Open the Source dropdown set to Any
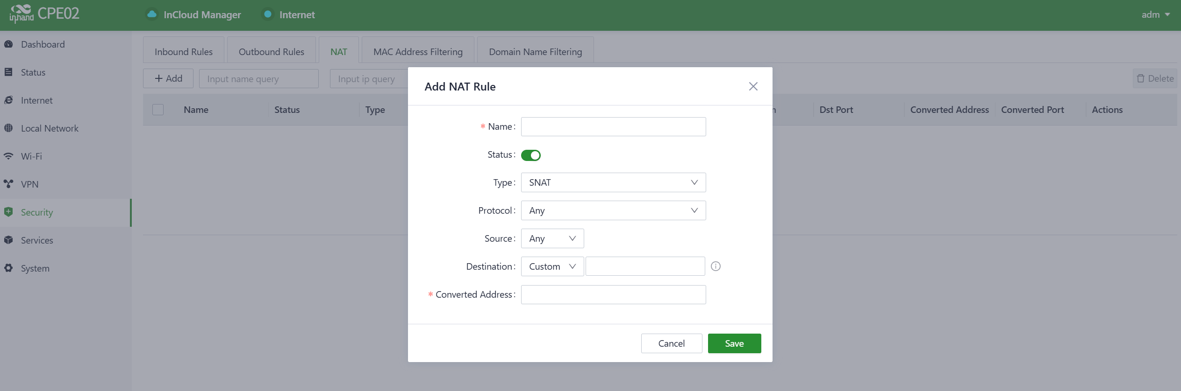This screenshot has width=1181, height=391. [x=552, y=238]
